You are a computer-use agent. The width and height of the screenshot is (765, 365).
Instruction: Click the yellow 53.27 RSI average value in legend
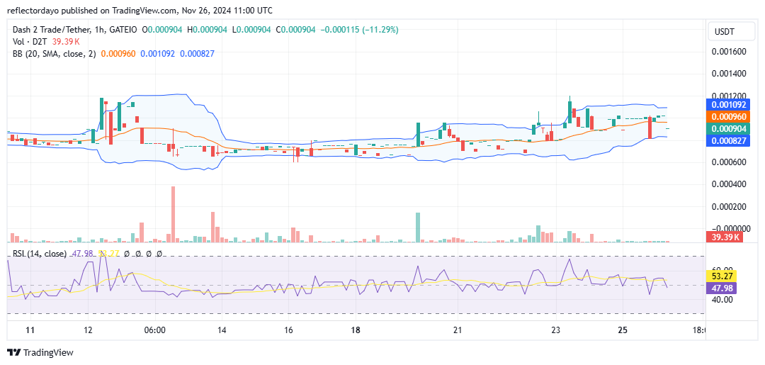108,254
